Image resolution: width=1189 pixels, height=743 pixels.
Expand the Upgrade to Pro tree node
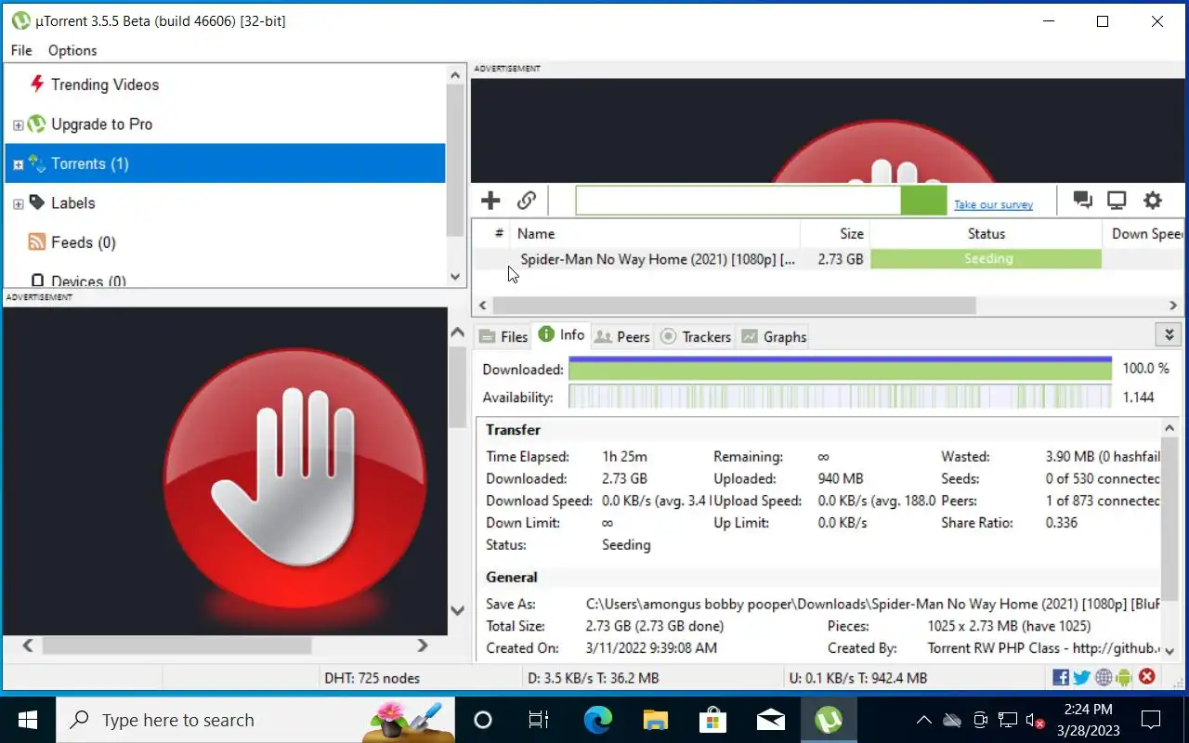pyautogui.click(x=18, y=124)
